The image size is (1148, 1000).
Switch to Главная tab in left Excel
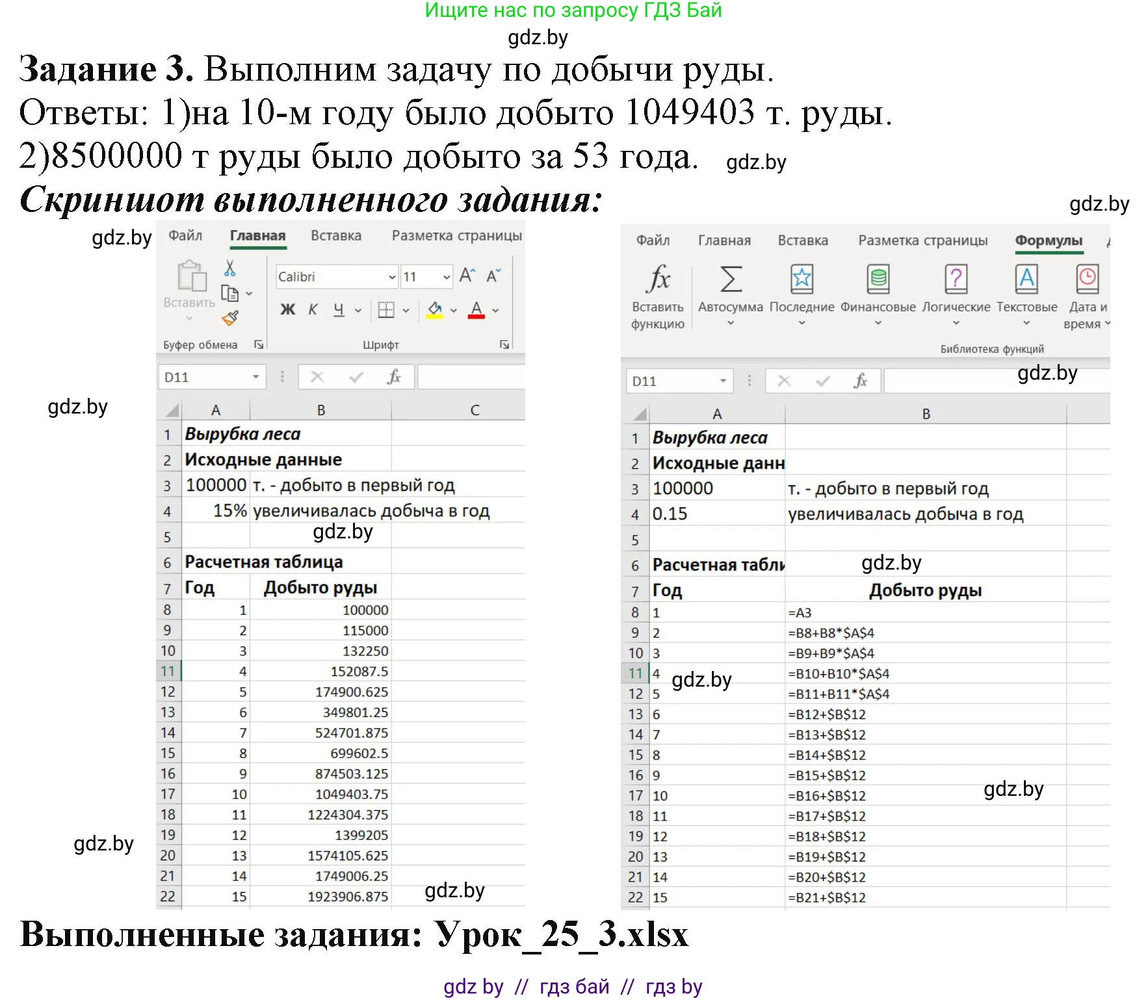(257, 235)
